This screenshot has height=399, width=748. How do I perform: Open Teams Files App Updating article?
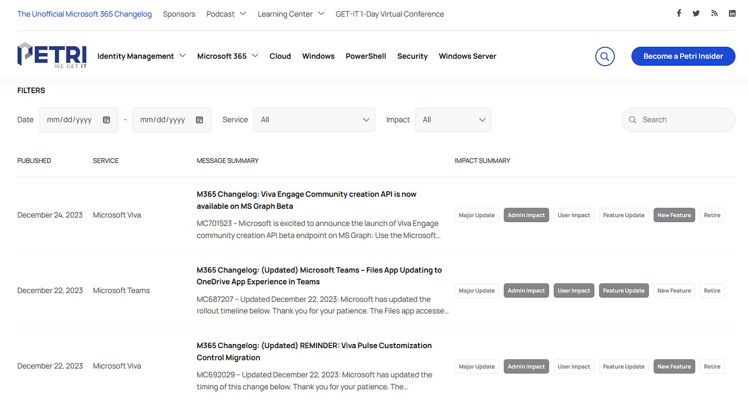pos(319,276)
